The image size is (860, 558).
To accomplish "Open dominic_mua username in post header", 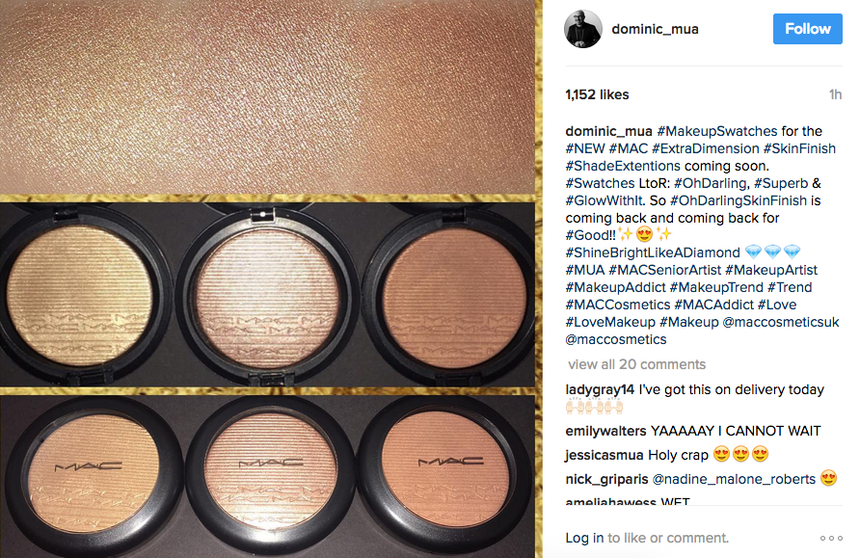I will coord(655,29).
